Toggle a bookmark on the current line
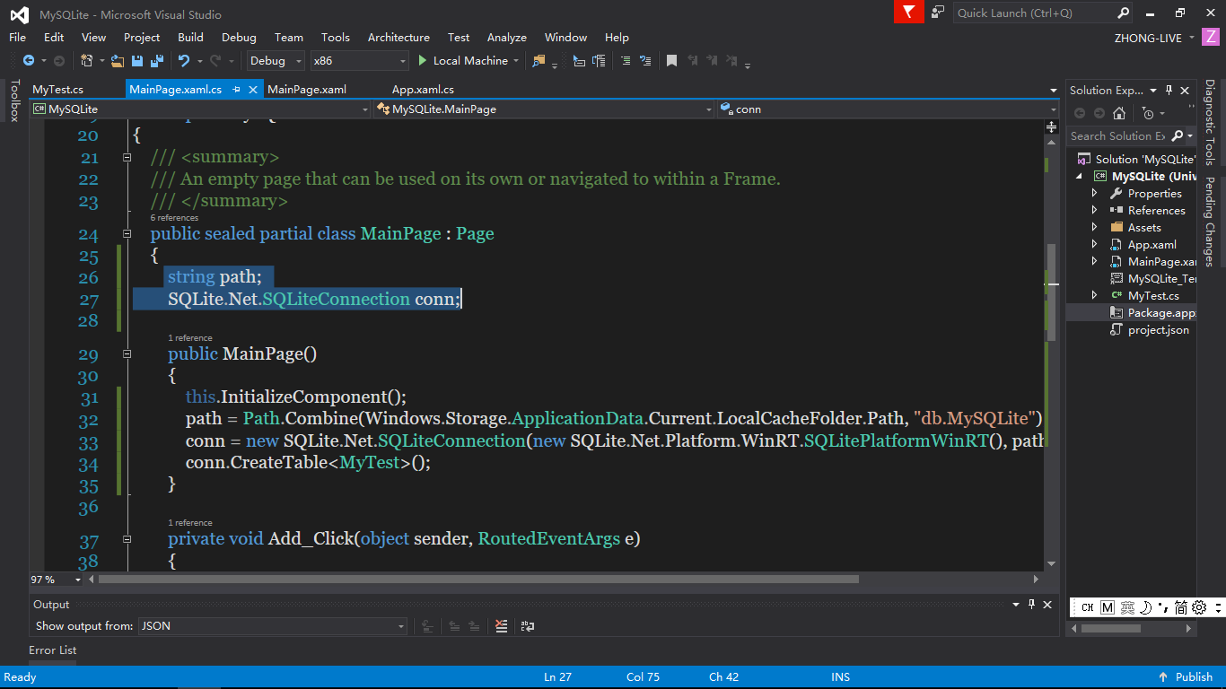Screen dimensions: 1226x689 [x=671, y=61]
